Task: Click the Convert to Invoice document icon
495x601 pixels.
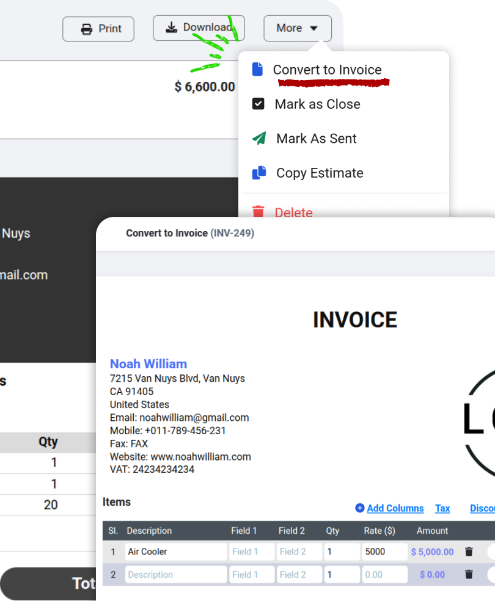Action: pyautogui.click(x=258, y=70)
